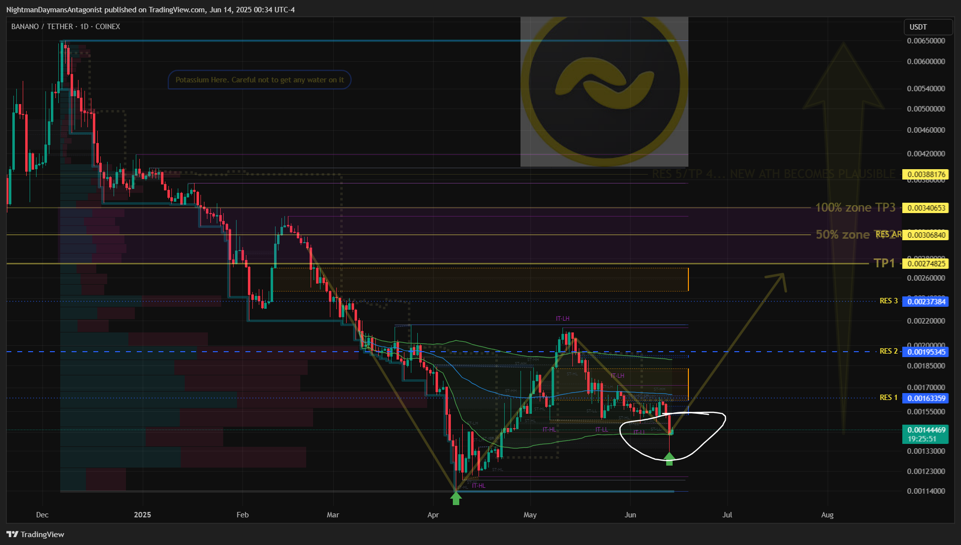Select the 'Potassium Here' text note

(x=260, y=80)
